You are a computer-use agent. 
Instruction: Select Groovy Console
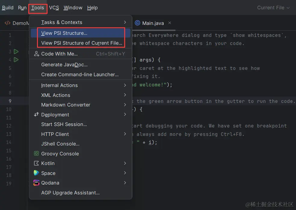81,154
